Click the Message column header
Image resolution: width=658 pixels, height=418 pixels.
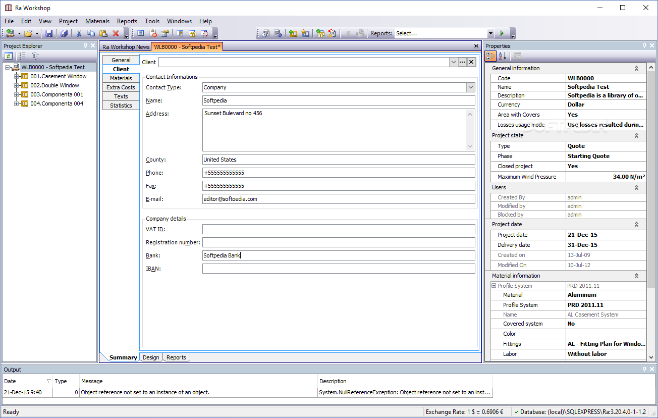tap(198, 381)
